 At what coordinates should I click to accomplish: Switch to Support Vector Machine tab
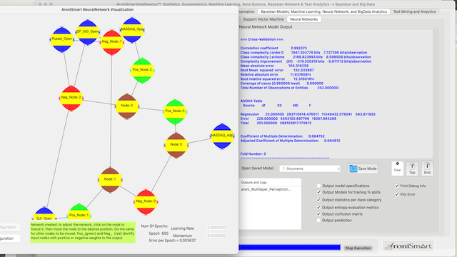click(263, 19)
